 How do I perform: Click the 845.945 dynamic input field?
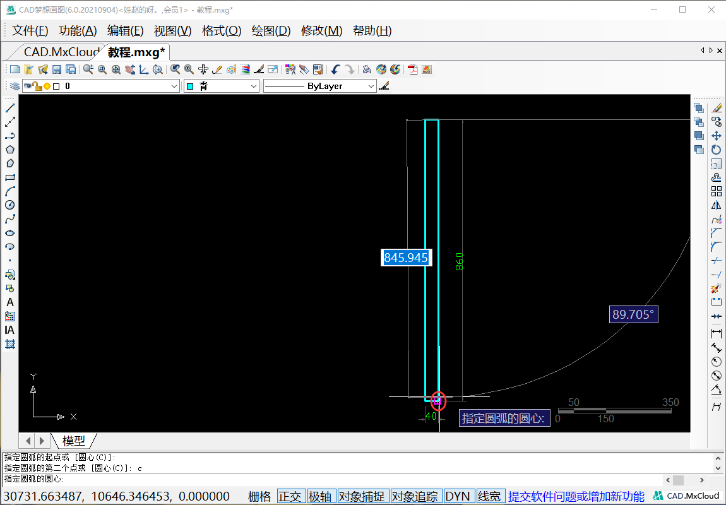coord(406,258)
